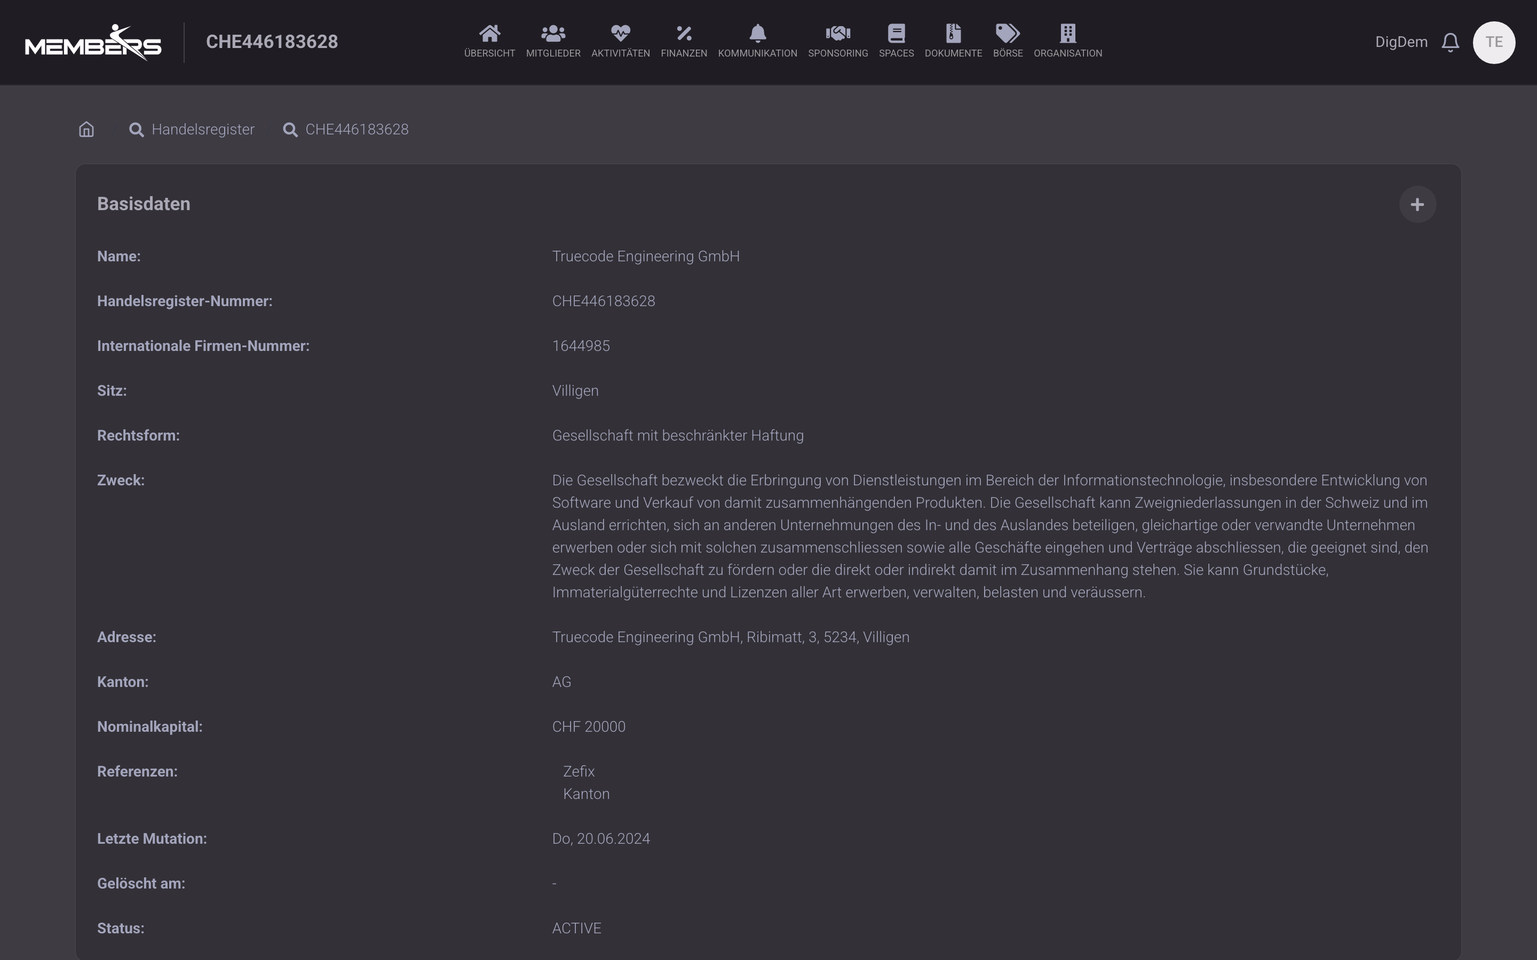Viewport: 1537px width, 960px height.
Task: Click the DigDem organisation name
Action: [x=1401, y=42]
